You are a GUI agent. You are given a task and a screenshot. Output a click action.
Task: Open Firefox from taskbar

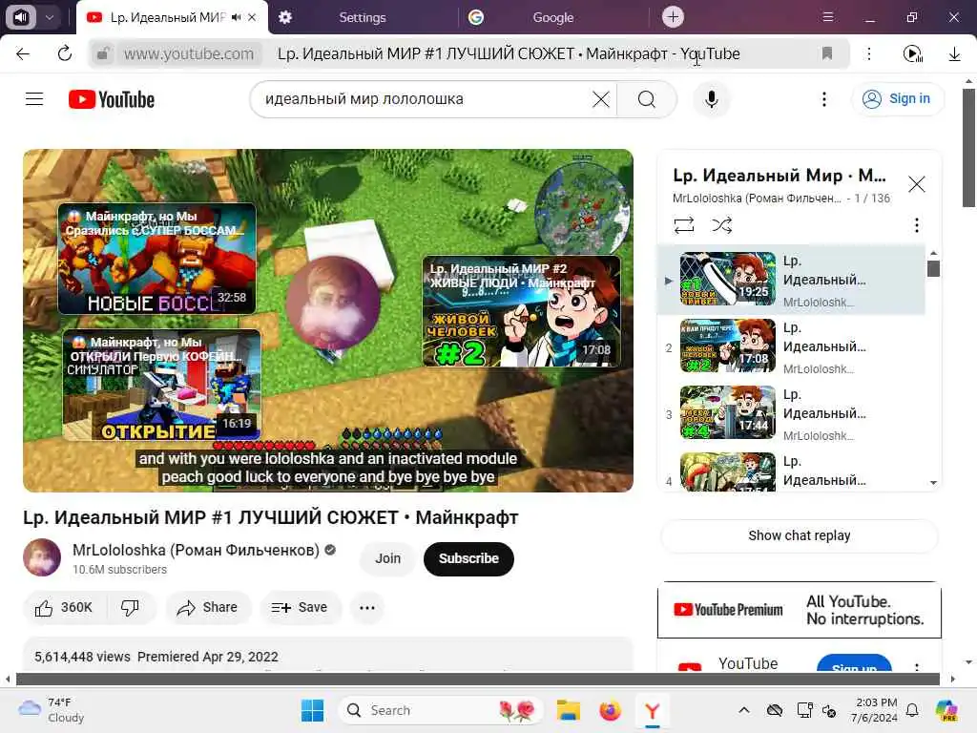coord(610,710)
